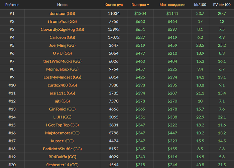Image resolution: width=234 pixels, height=168 pixels.
Task: Select player GinTonic! (GG)
Action: pyautogui.click(x=62, y=109)
